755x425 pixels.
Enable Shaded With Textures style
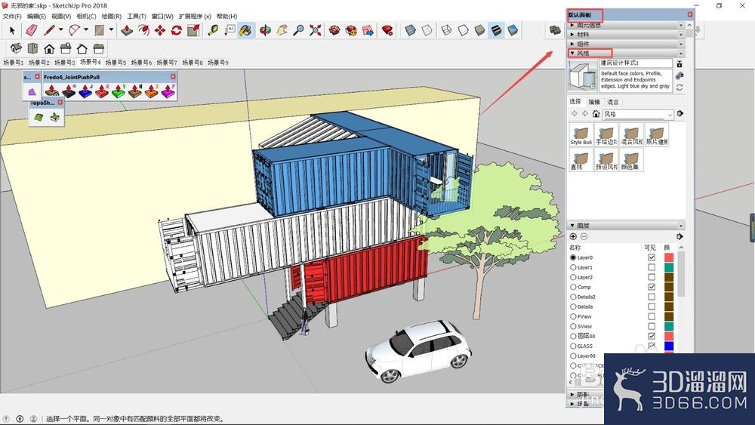click(x=496, y=31)
